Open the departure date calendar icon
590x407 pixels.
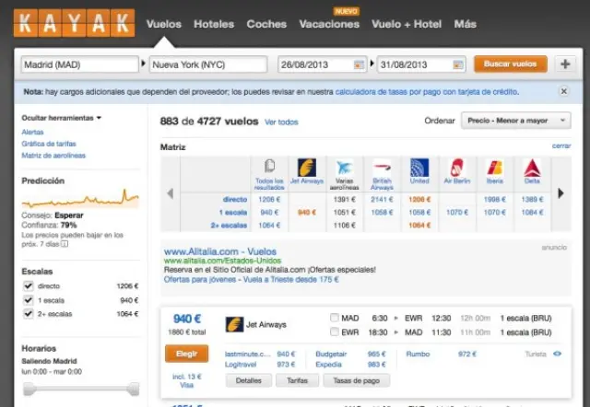pos(359,64)
